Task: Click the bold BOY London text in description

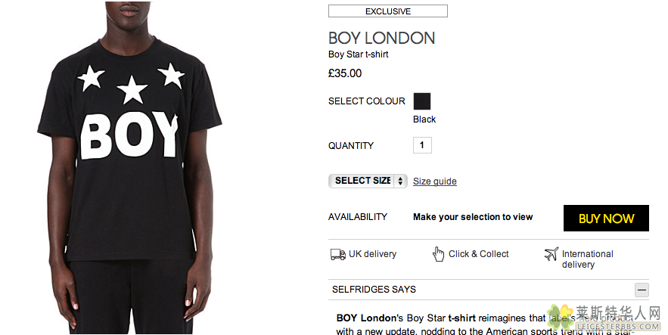Action: 368,318
